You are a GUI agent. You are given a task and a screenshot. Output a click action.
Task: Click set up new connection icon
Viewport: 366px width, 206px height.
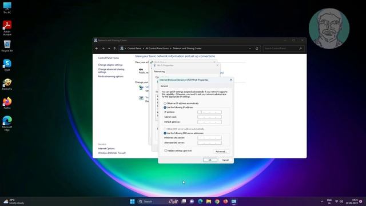pos(141,88)
